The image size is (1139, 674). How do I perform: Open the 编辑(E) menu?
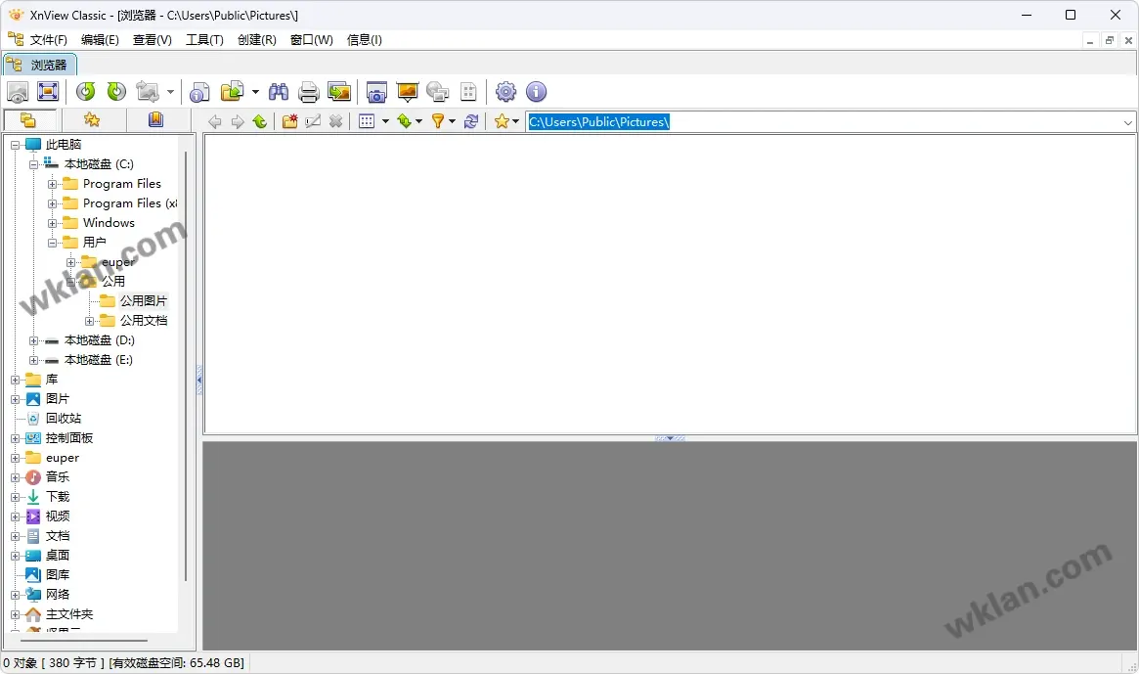coord(100,40)
